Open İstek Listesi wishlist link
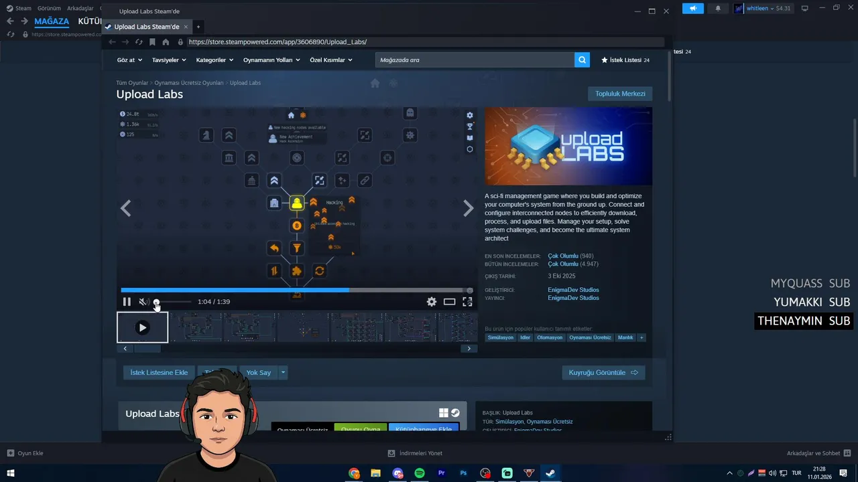Screen dimensions: 858x482 click(625, 60)
